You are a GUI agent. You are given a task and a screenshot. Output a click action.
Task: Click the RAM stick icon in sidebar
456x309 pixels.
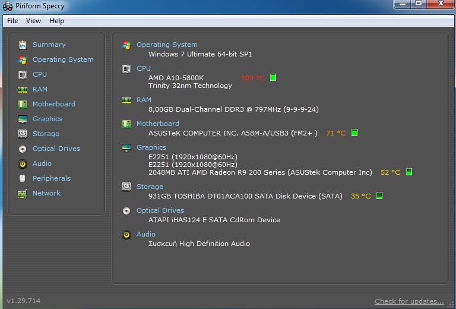click(x=23, y=89)
